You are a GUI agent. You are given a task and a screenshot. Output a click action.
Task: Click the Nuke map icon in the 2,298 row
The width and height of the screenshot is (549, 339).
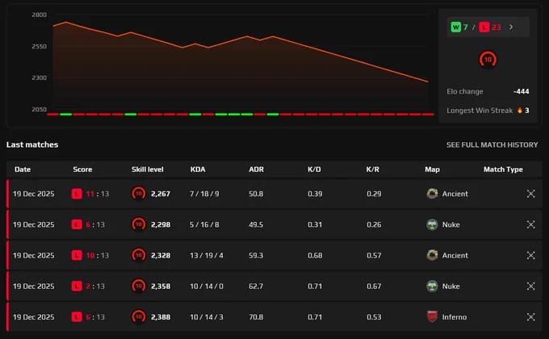[432, 224]
